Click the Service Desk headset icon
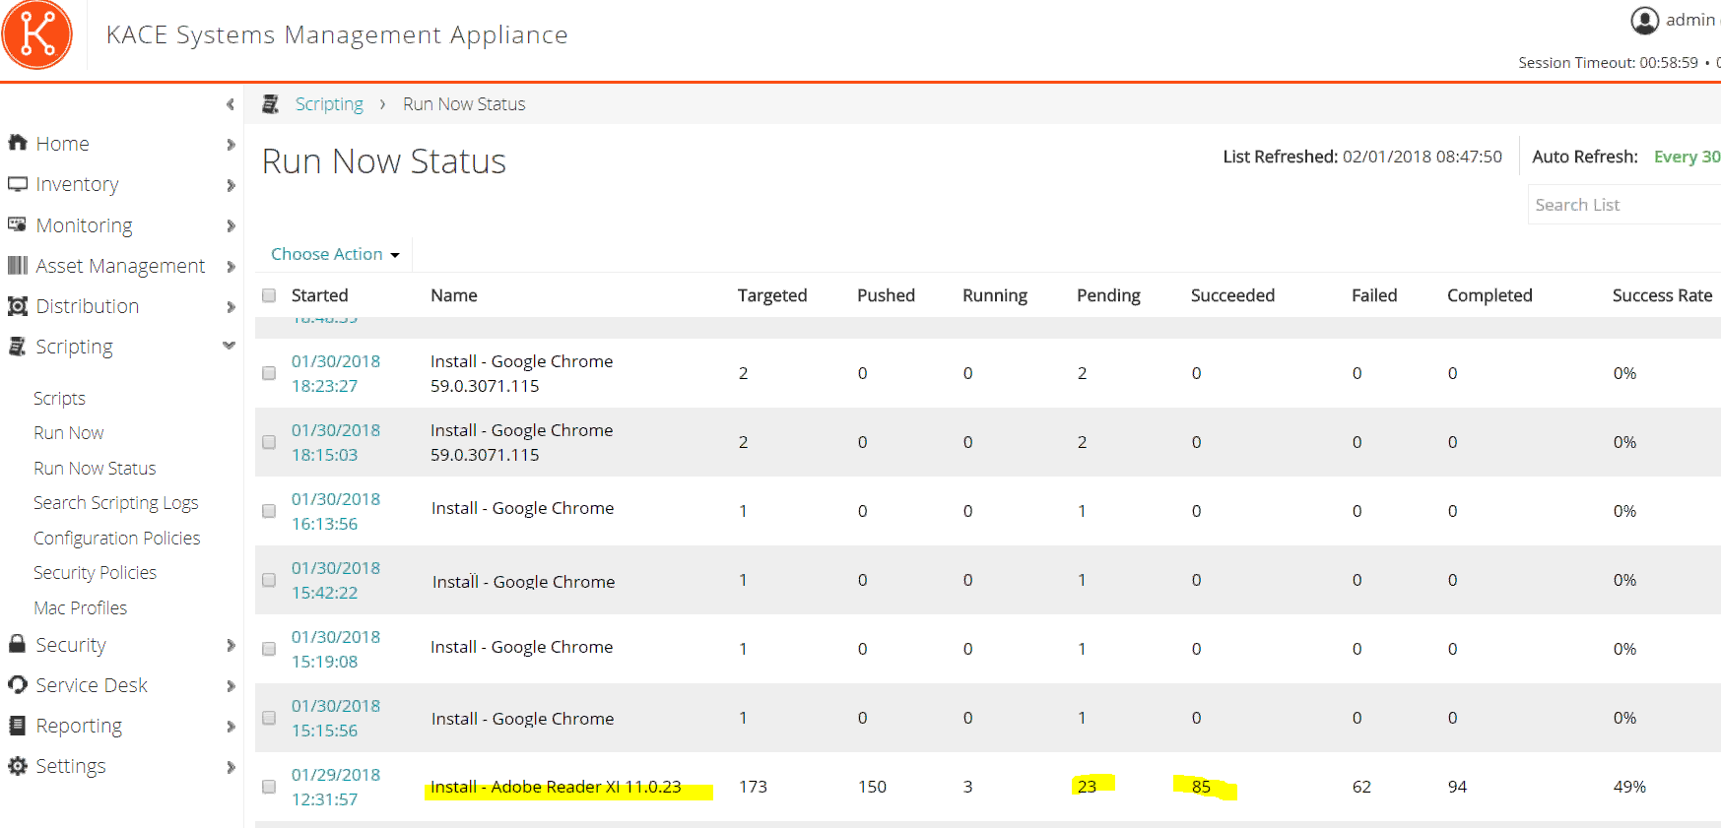 point(17,684)
